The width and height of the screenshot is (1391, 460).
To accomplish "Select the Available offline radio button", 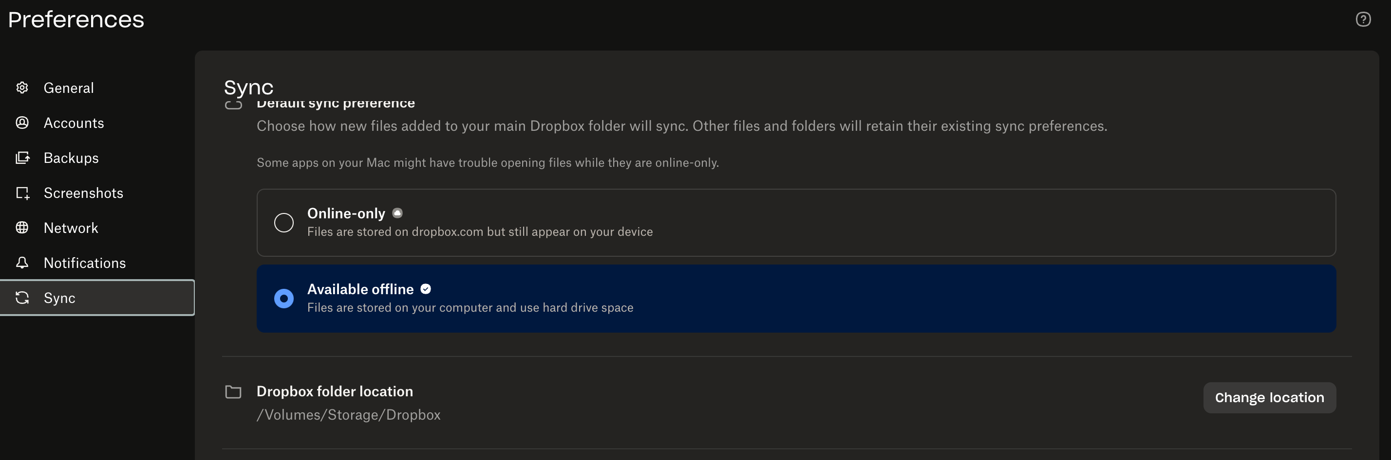I will pyautogui.click(x=283, y=298).
